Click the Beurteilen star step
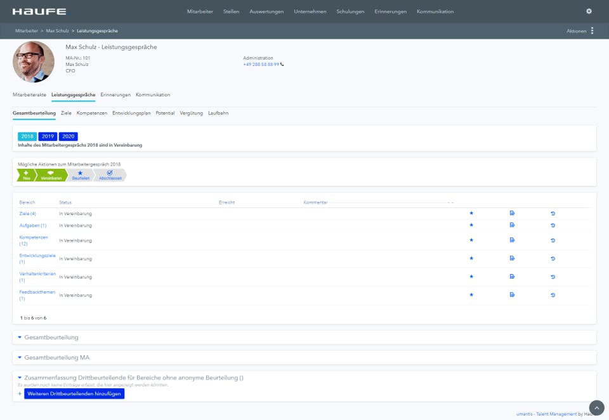609x420 pixels. (81, 175)
